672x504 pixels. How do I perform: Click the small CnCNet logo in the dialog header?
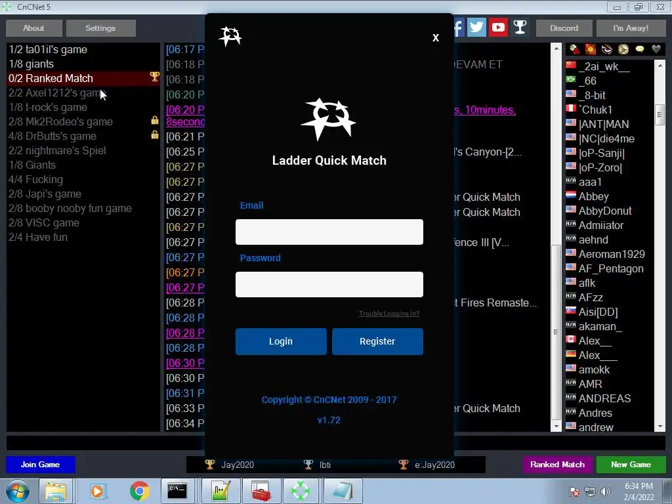point(230,37)
